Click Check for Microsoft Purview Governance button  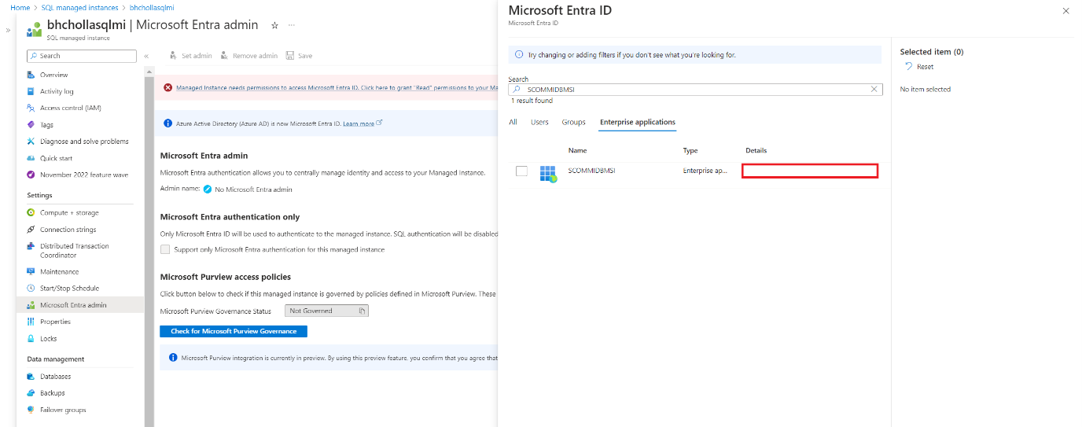click(234, 331)
